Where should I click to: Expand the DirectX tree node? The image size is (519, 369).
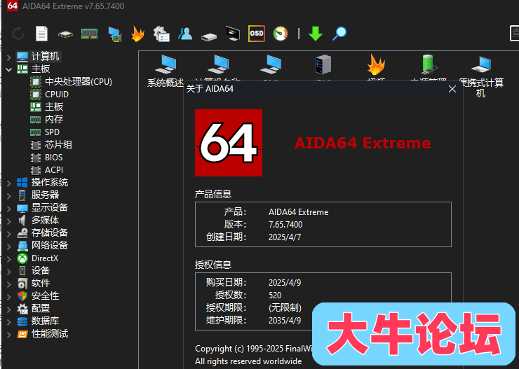pyautogui.click(x=9, y=258)
